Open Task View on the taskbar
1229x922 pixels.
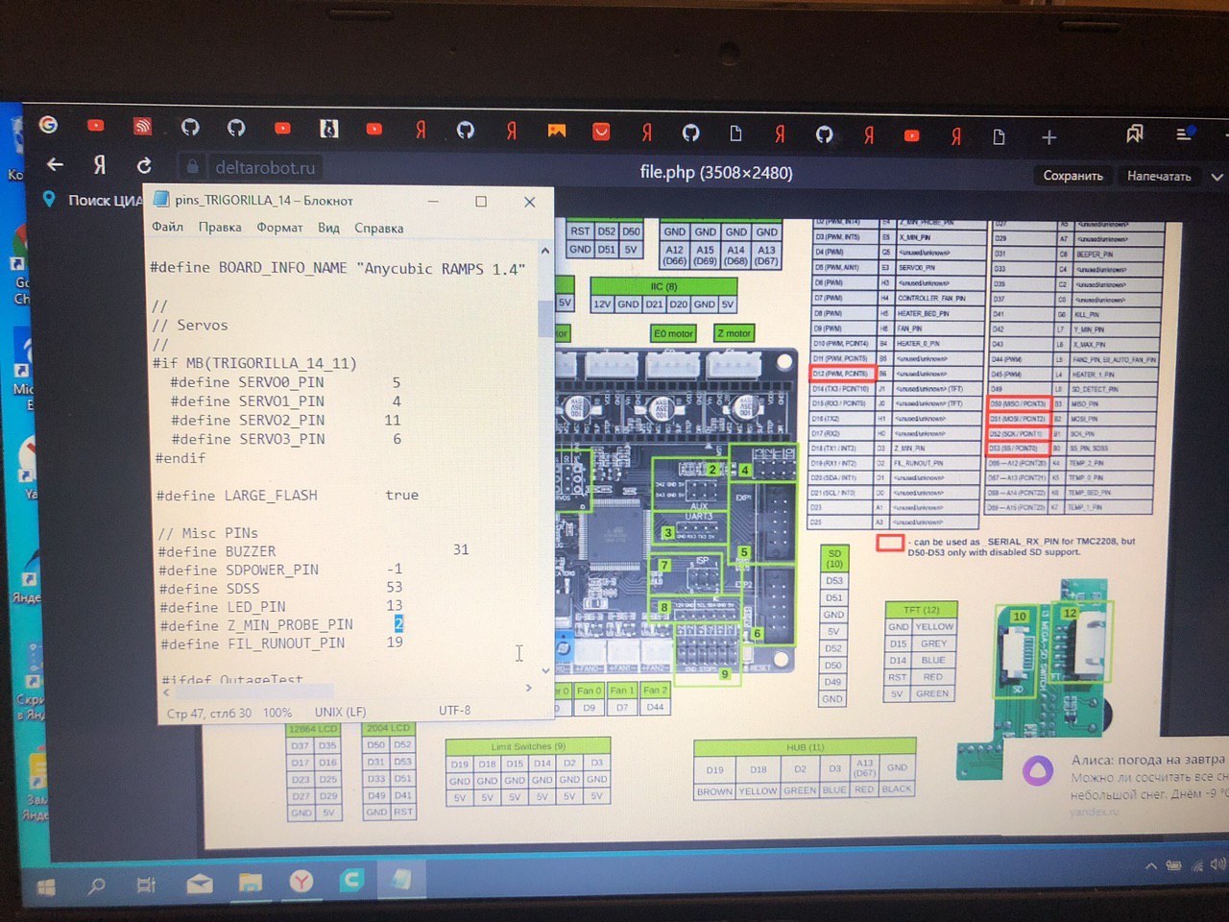pyautogui.click(x=146, y=886)
